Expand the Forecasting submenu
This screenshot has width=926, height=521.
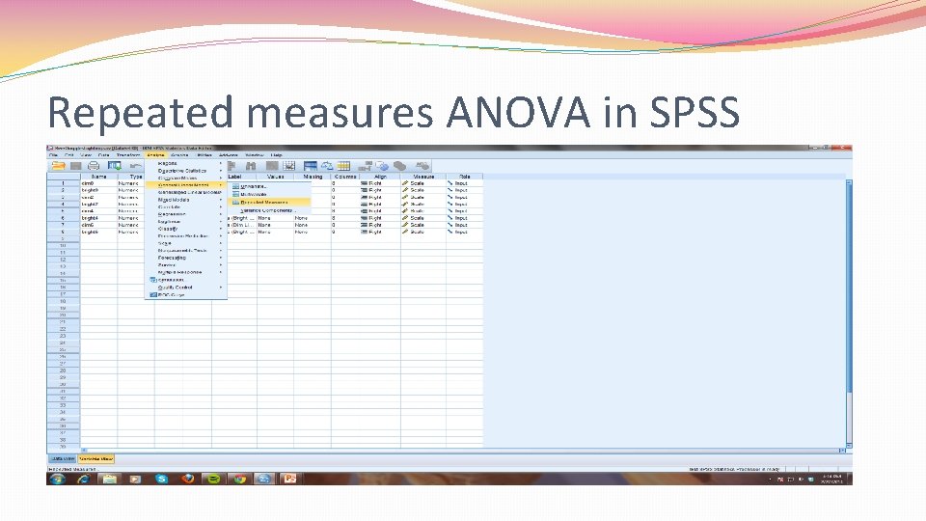tap(185, 259)
